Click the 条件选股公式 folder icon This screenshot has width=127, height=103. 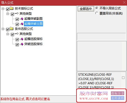(11, 29)
